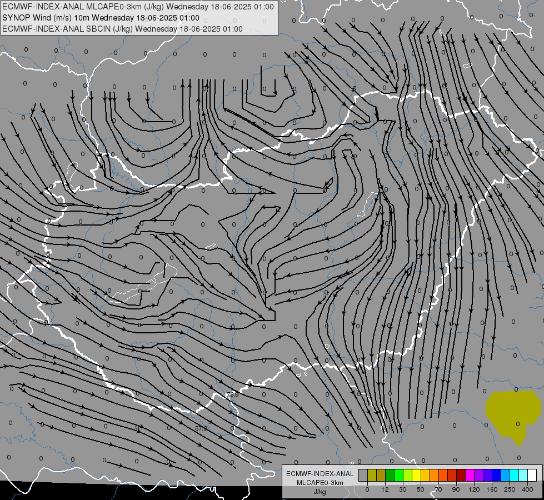Click the white legend swatch

tap(532, 475)
